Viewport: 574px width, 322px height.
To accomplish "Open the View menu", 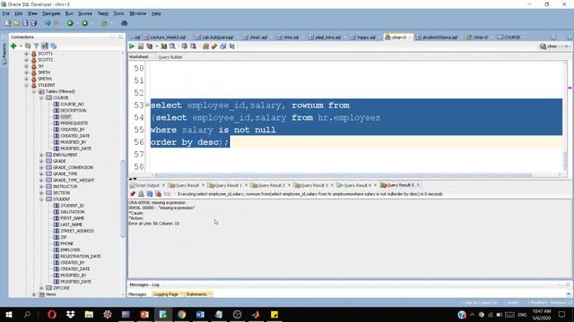I will (32, 13).
